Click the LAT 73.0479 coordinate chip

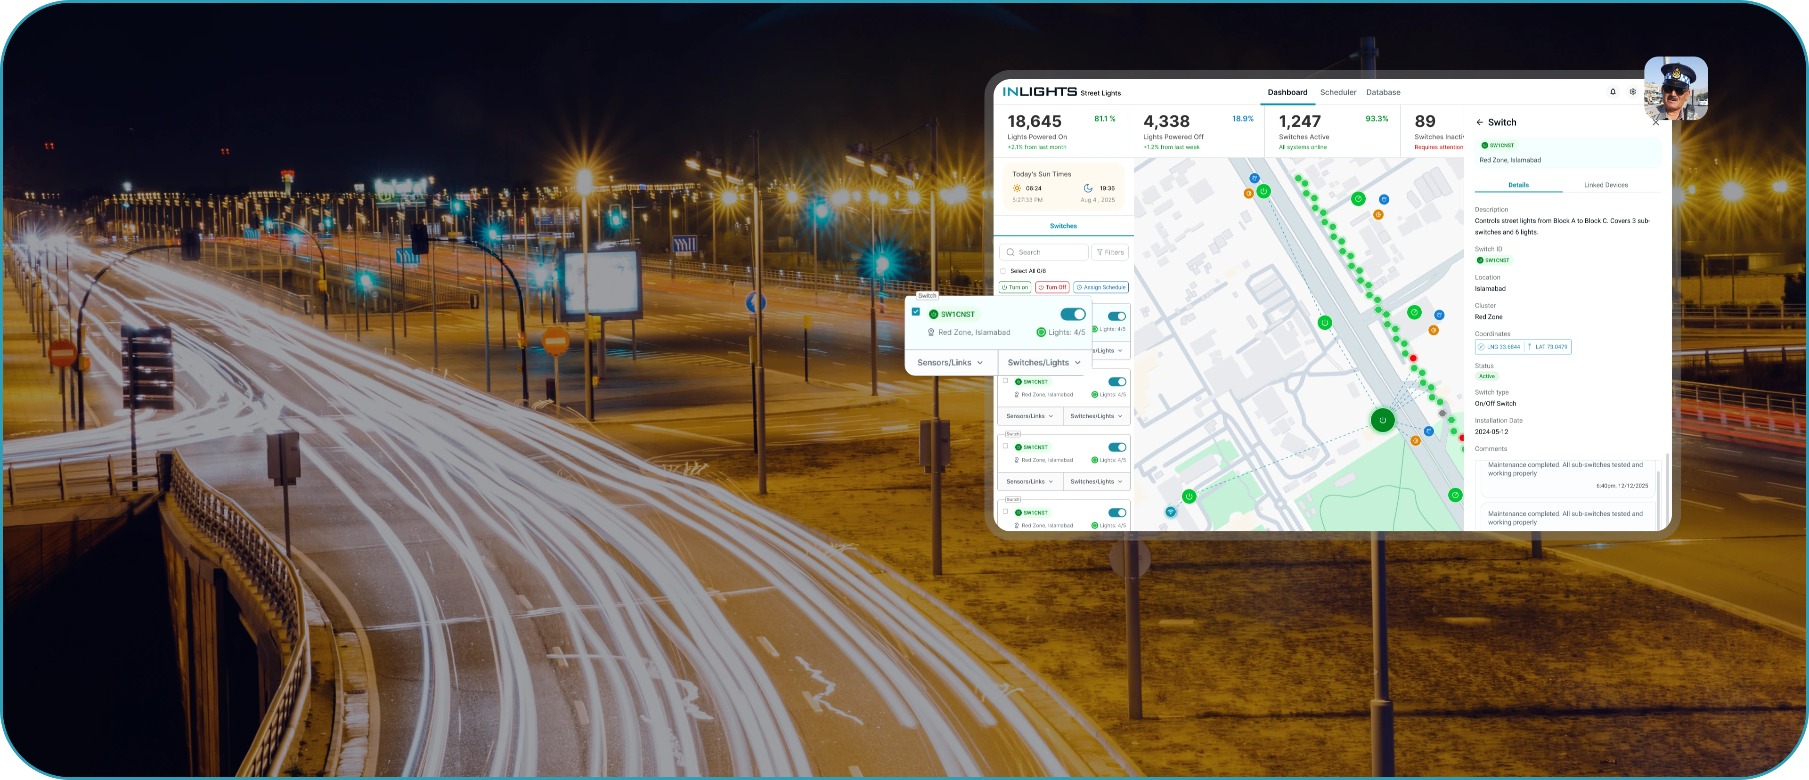point(1548,347)
